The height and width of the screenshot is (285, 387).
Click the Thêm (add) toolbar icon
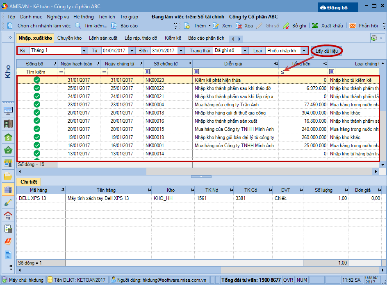click(x=187, y=26)
